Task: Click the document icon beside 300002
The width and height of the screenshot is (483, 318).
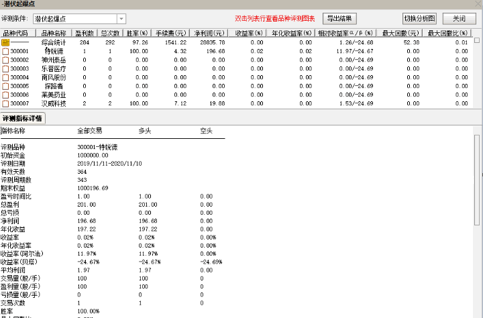Action: (5, 60)
